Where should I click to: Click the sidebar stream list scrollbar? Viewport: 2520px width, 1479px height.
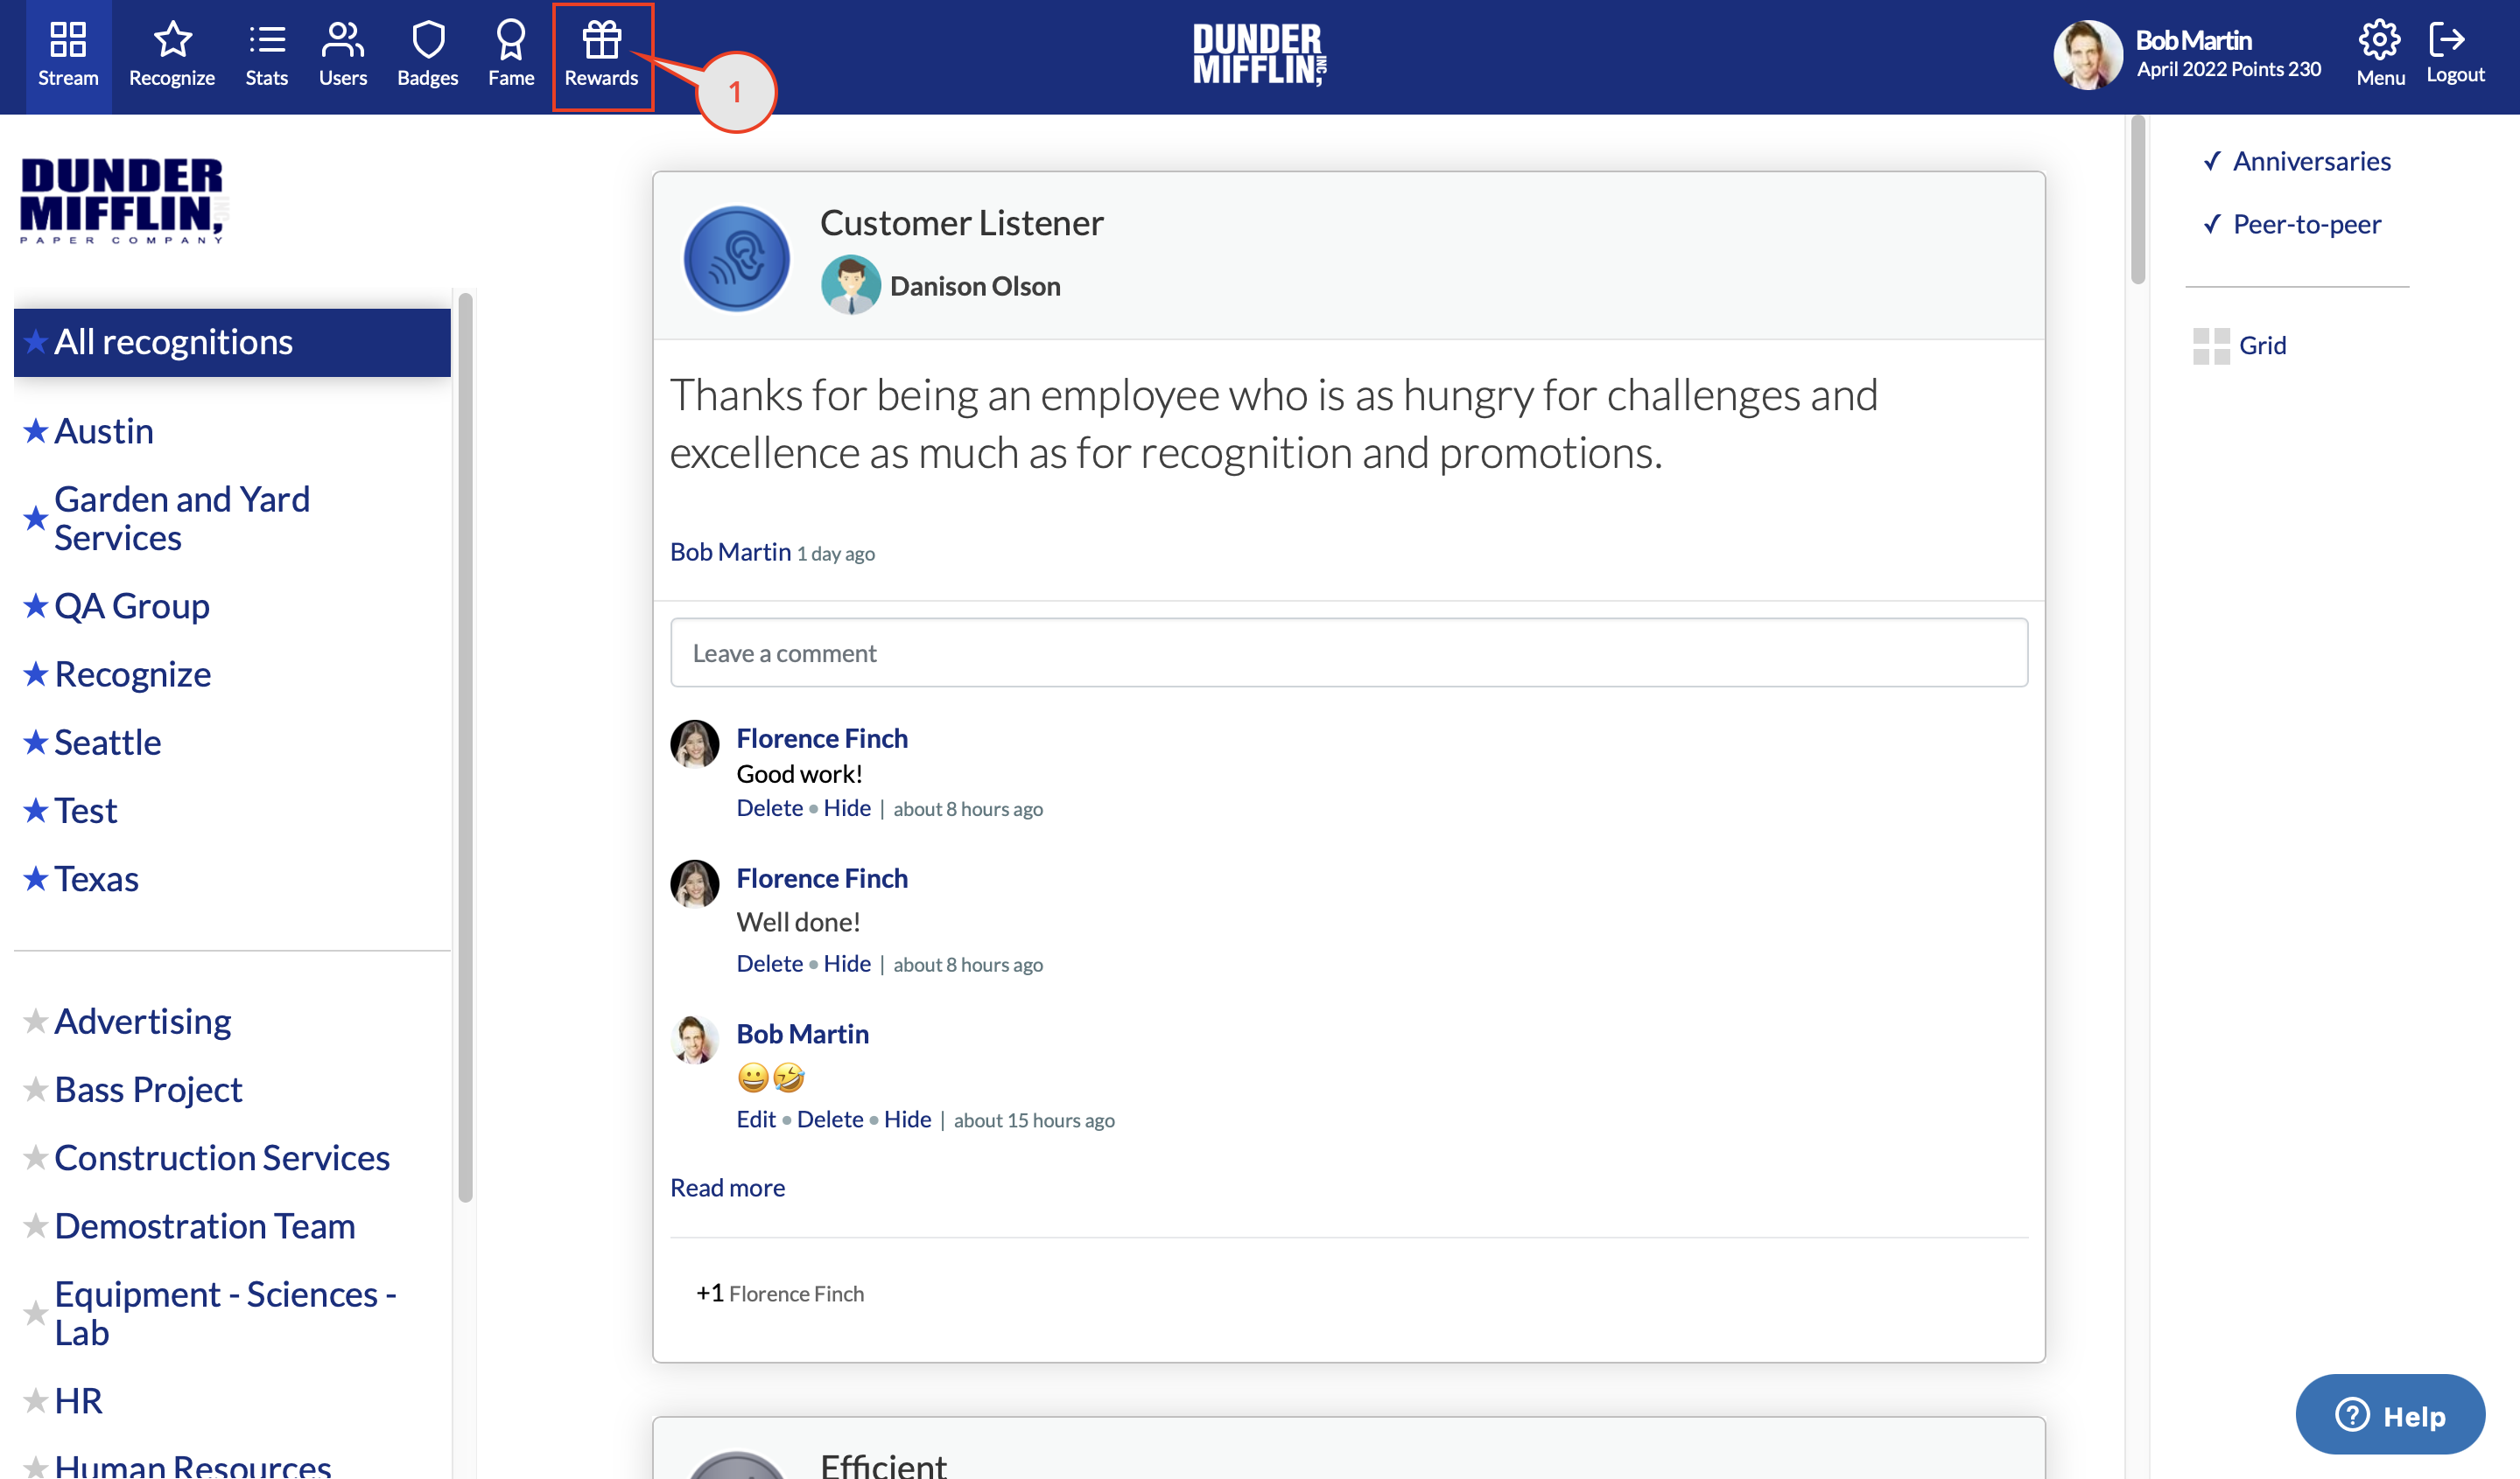(x=465, y=748)
